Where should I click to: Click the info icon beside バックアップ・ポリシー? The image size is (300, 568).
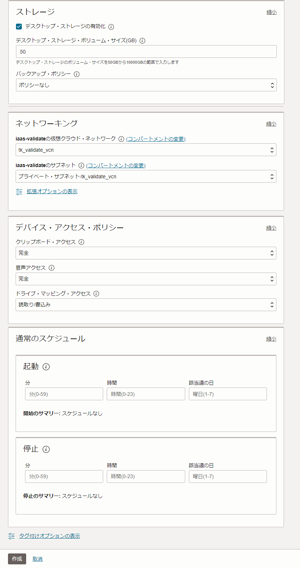coord(76,74)
